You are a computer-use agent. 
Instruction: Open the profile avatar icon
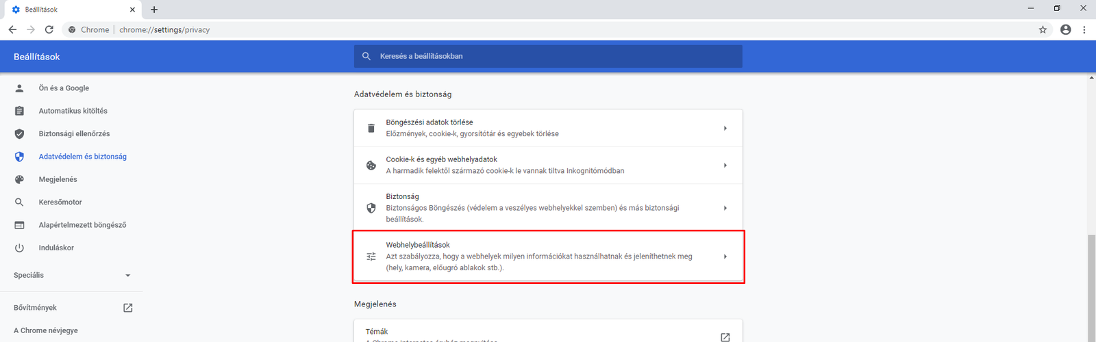(x=1065, y=29)
